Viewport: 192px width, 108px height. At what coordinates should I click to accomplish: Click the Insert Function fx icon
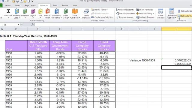click(32, 25)
